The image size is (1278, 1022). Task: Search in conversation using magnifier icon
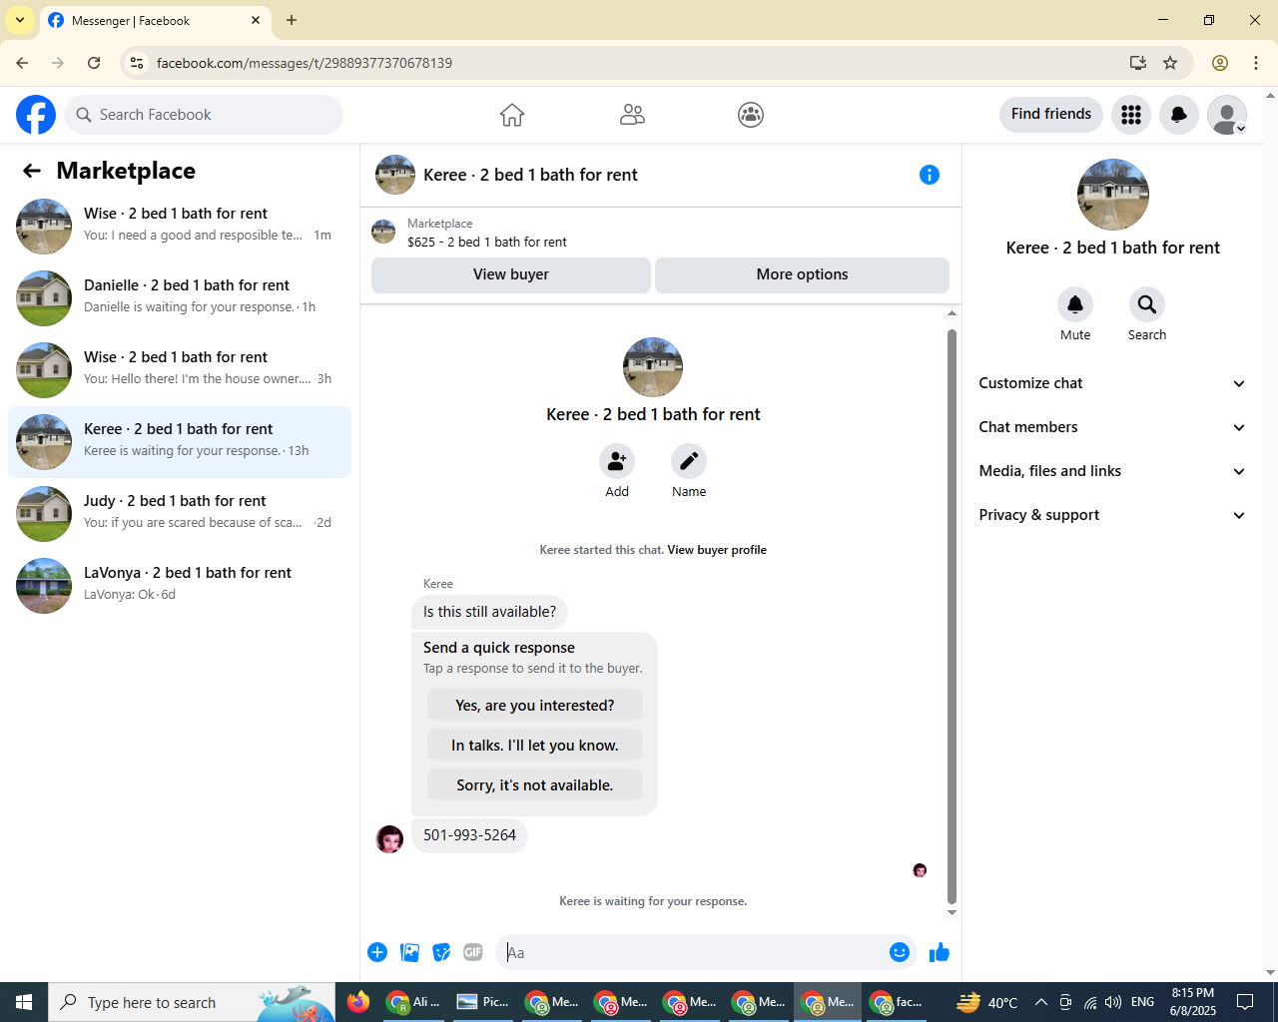pyautogui.click(x=1147, y=304)
